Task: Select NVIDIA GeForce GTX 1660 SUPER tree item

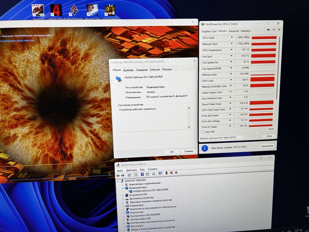Action: (151, 190)
